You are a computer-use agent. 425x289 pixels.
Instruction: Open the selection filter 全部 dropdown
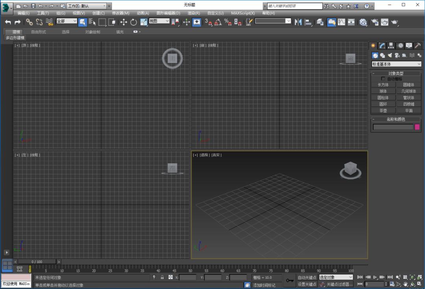pos(65,21)
